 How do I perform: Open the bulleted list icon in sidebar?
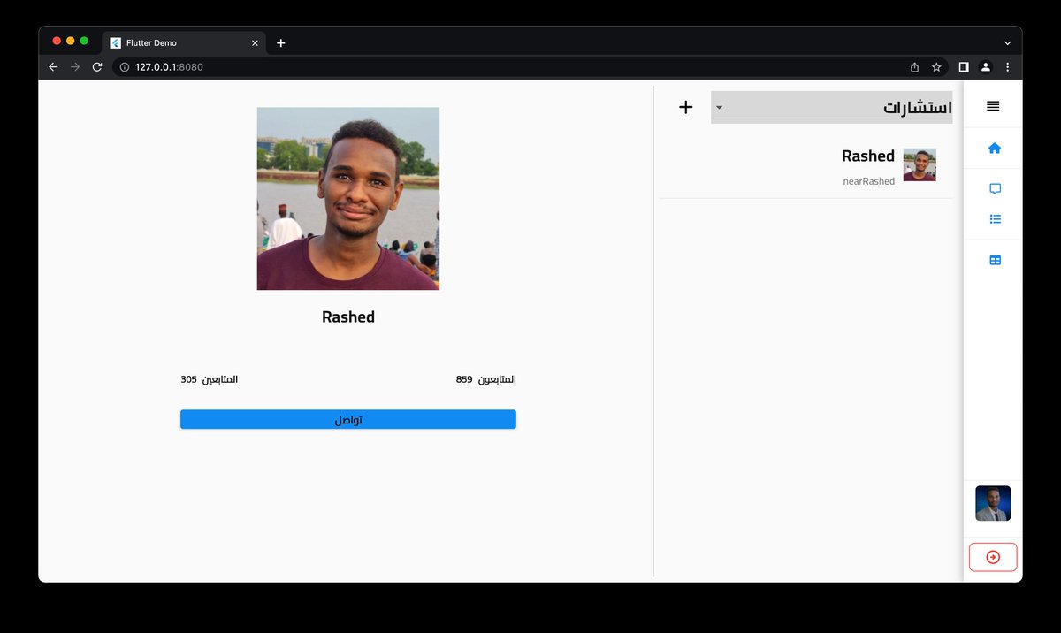995,219
